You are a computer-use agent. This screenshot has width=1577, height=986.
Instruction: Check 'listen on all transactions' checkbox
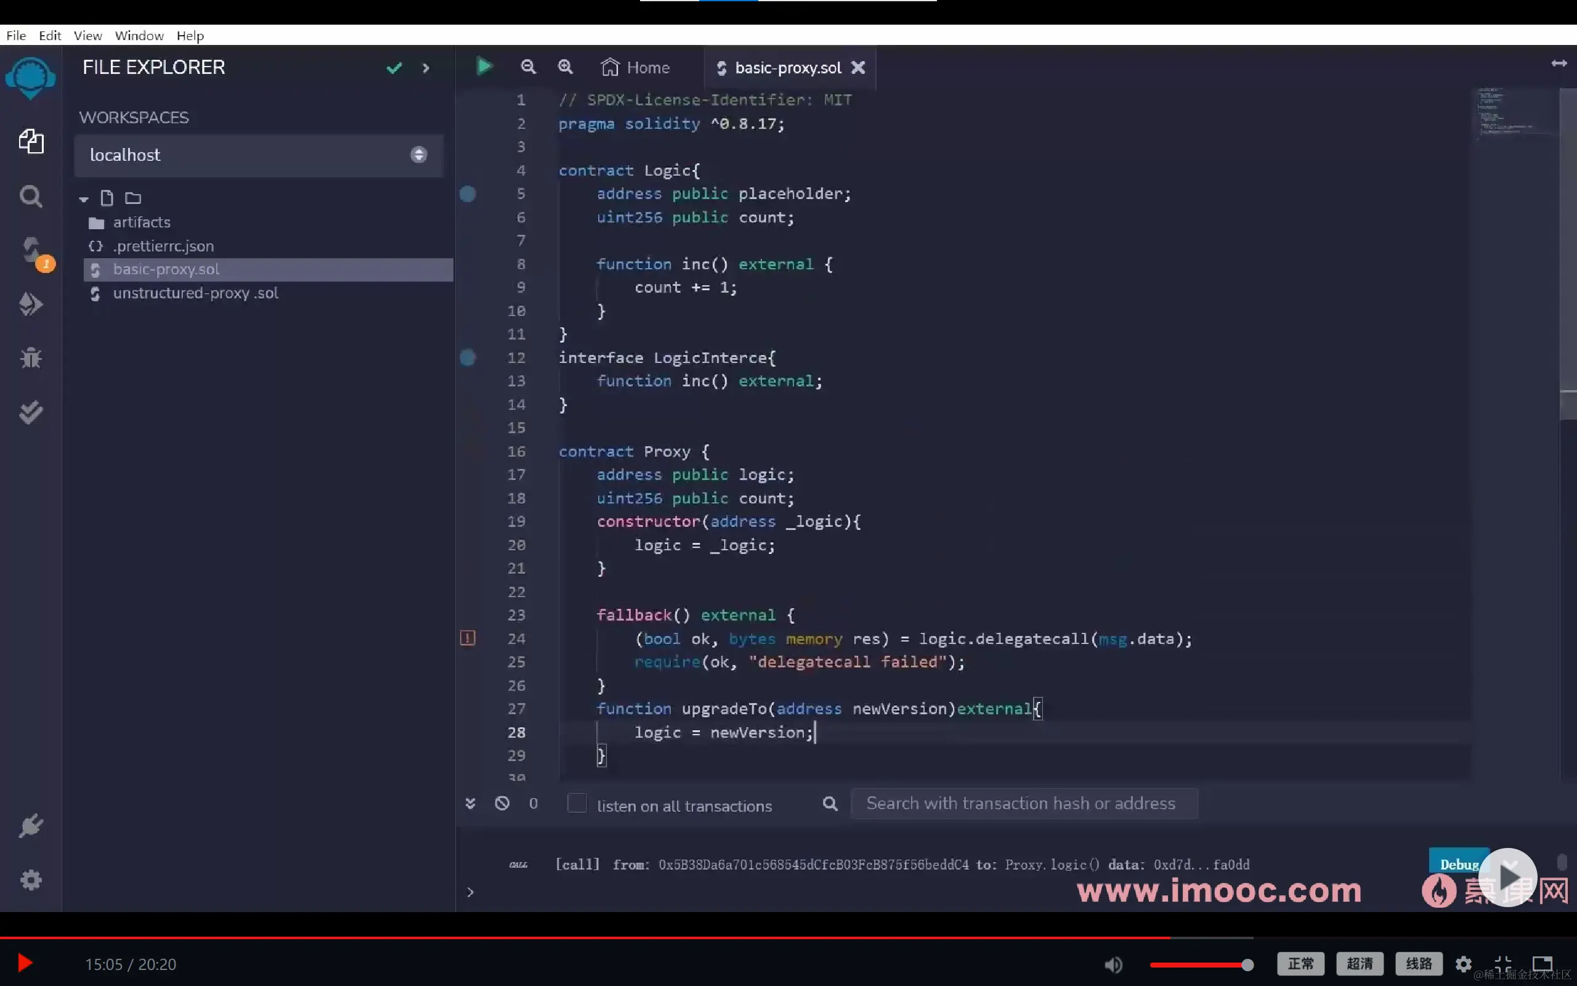pos(577,804)
